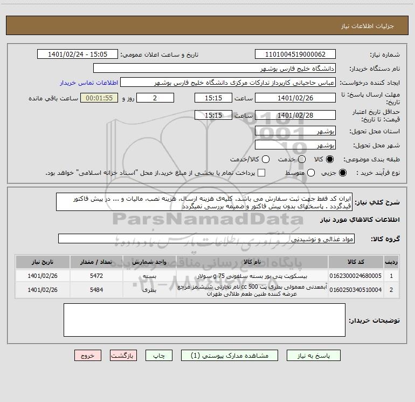Open اطلاعات تماس خریدار link
Image resolution: width=415 pixels, height=402 pixels.
coord(89,83)
